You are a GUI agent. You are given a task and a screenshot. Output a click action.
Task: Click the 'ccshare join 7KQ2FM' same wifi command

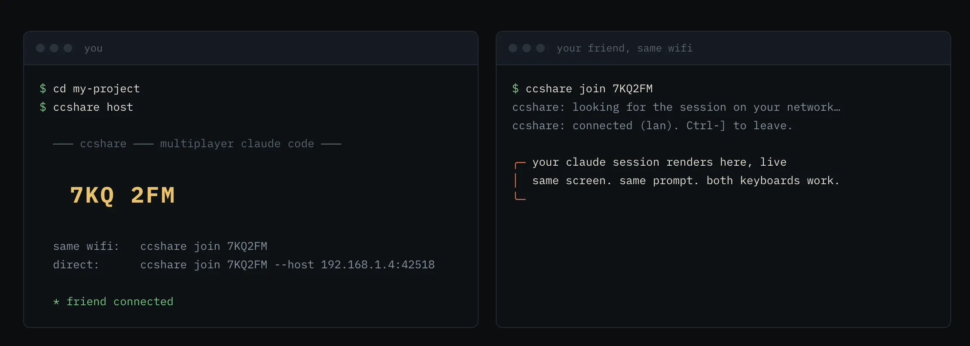[204, 246]
